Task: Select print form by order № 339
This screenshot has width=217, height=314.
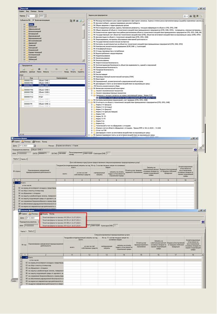Action: tap(62, 217)
